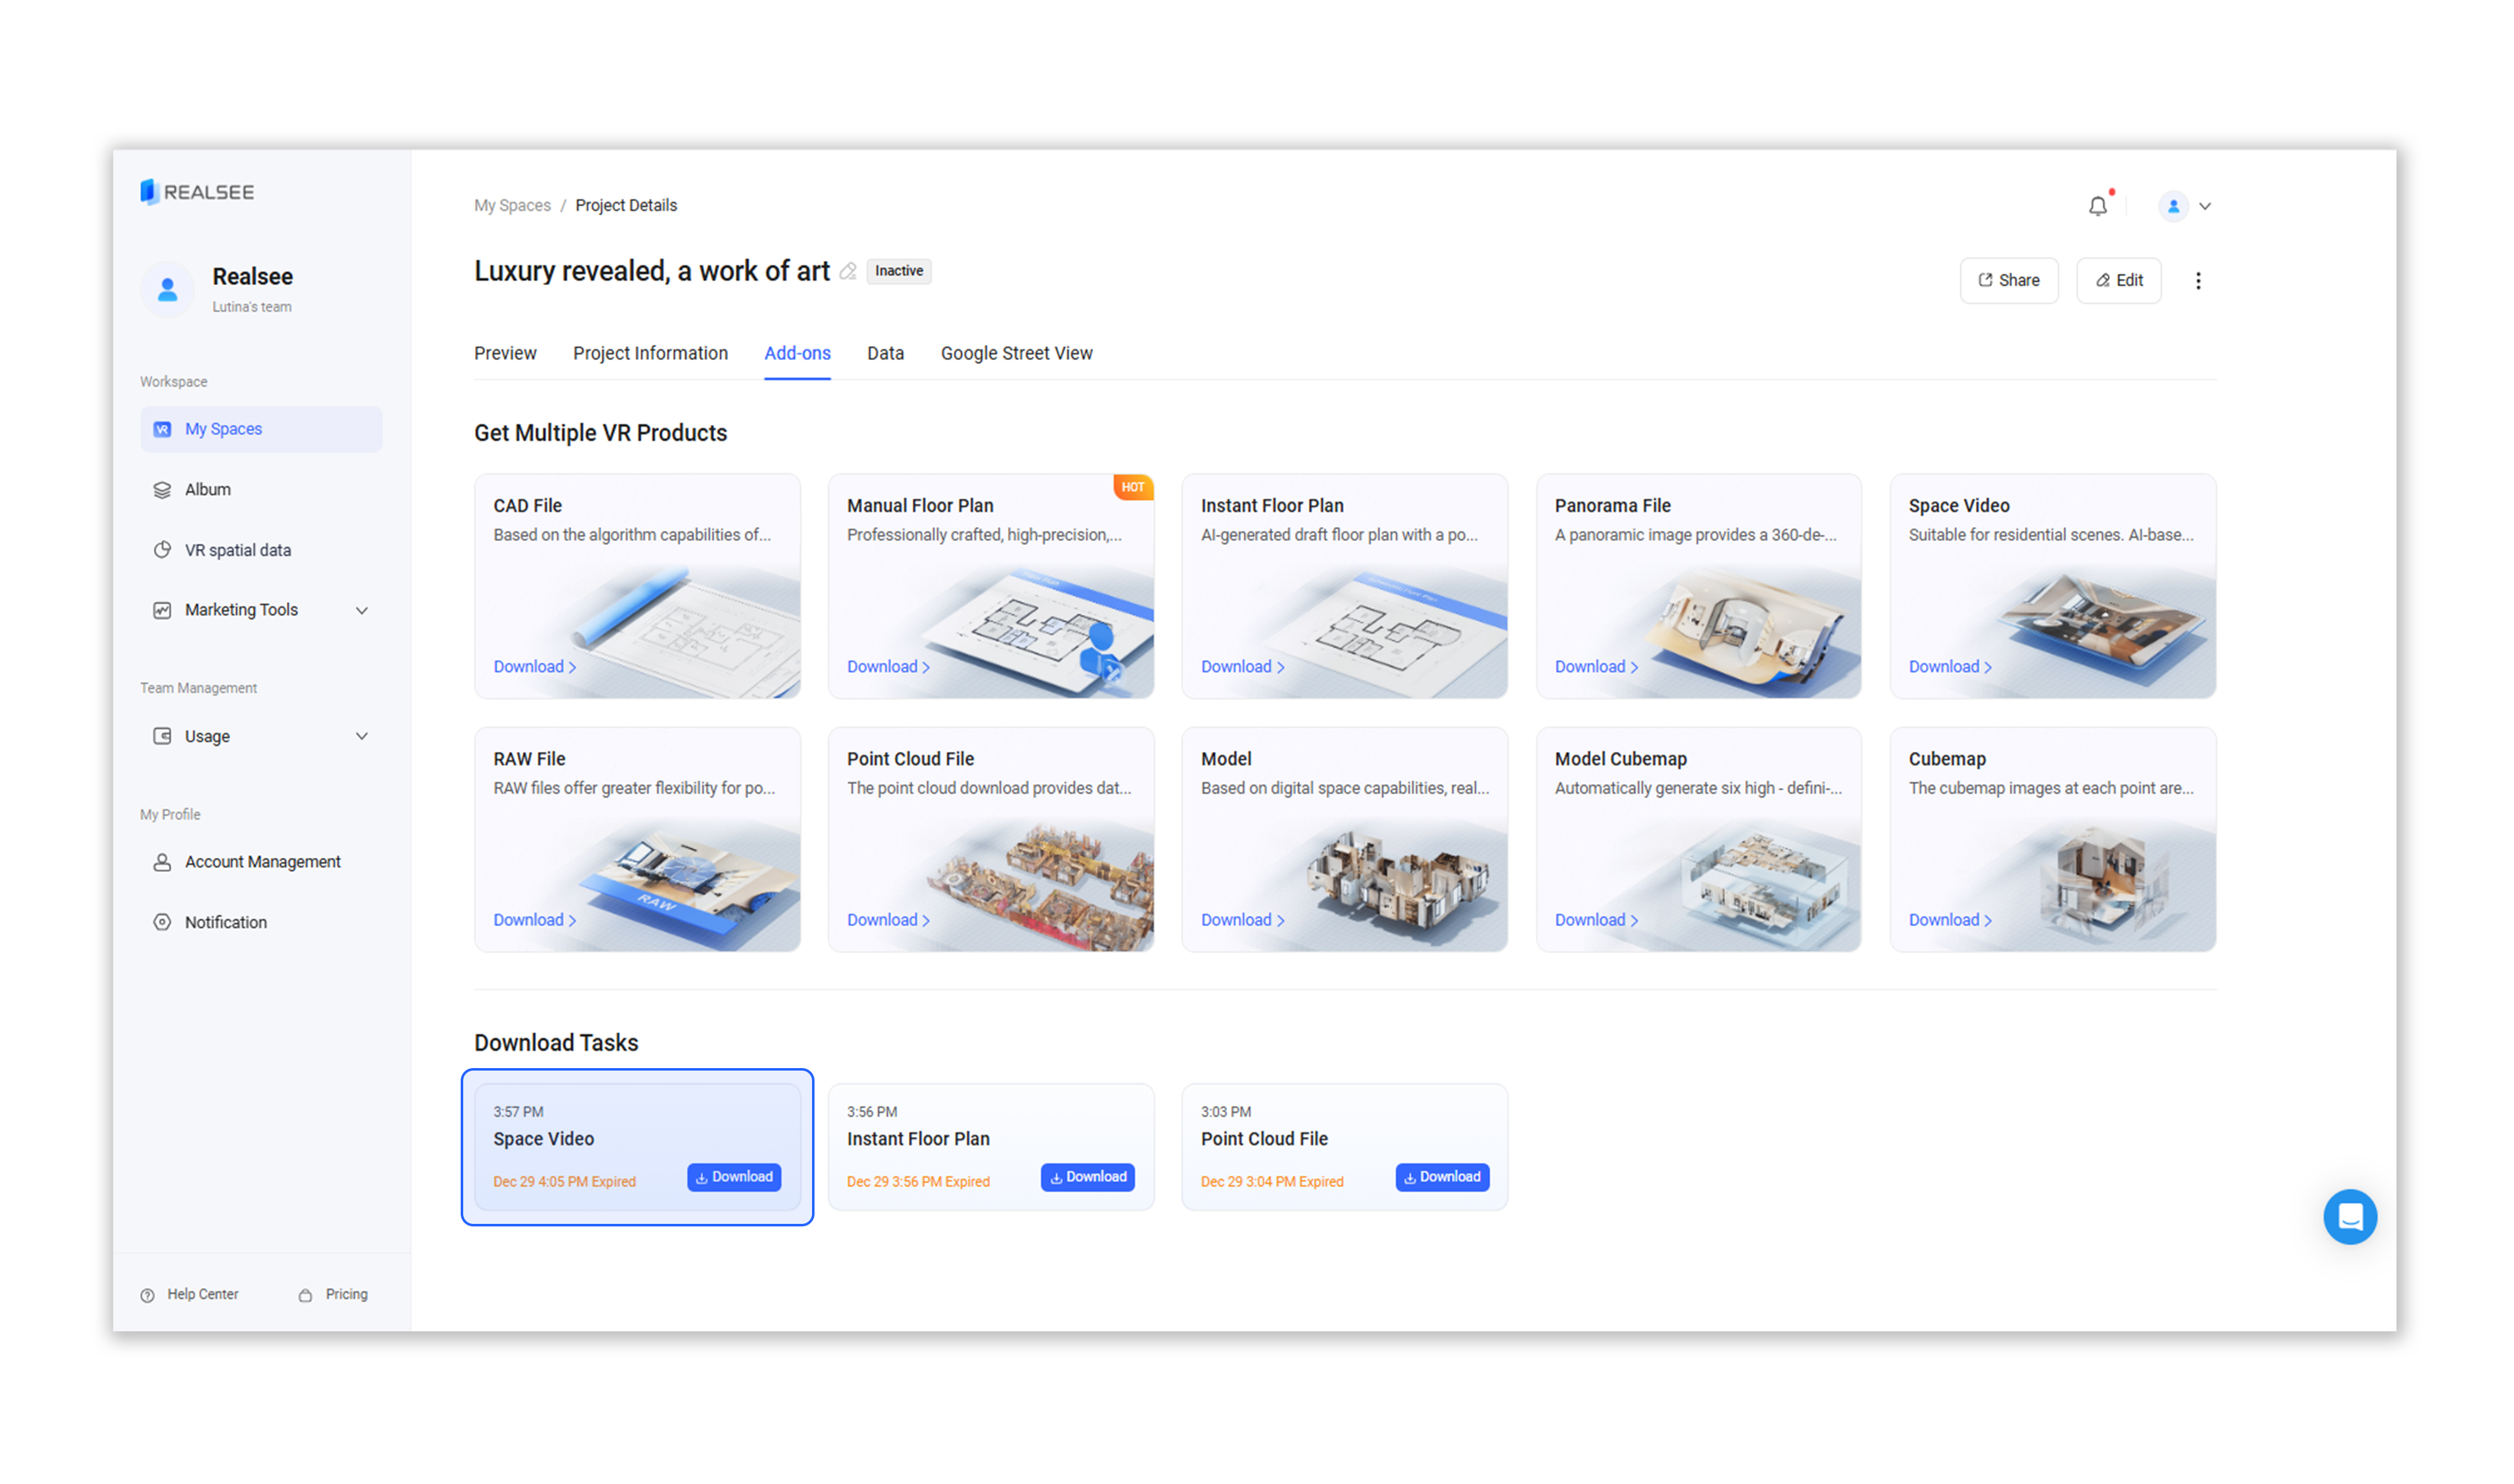Switch to the Project Information tab

[650, 353]
